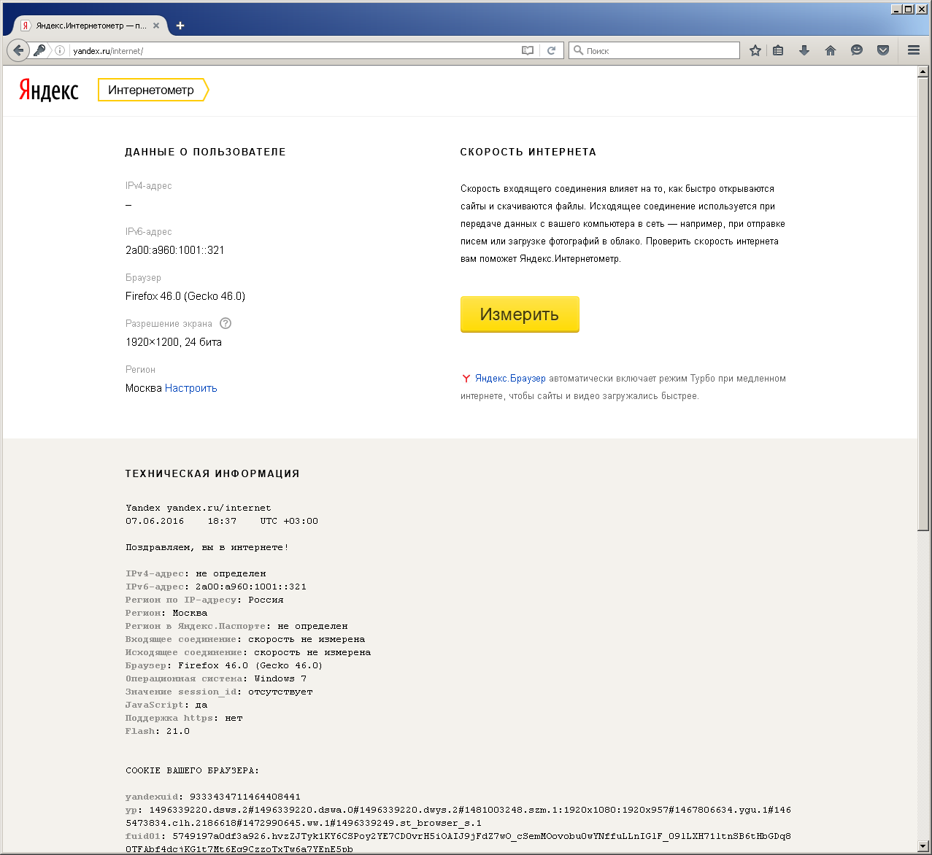Reload the page with refresh icon

(x=551, y=50)
